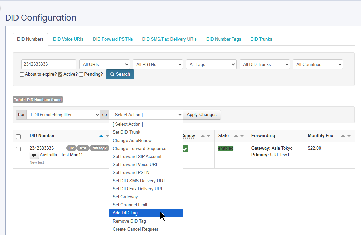The height and width of the screenshot is (235, 361).
Task: Click the 'test' tag badge
Action: [x=83, y=148]
